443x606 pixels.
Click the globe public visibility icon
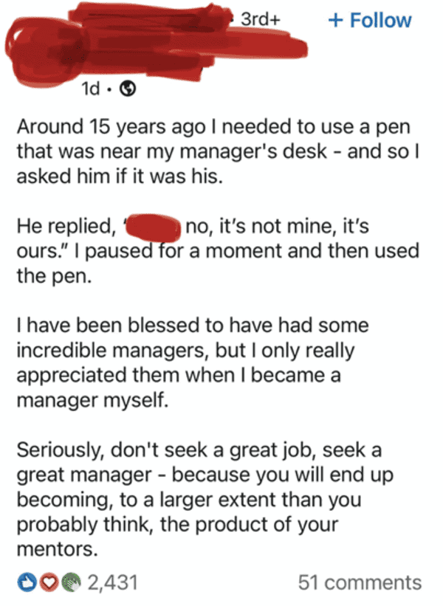[128, 89]
